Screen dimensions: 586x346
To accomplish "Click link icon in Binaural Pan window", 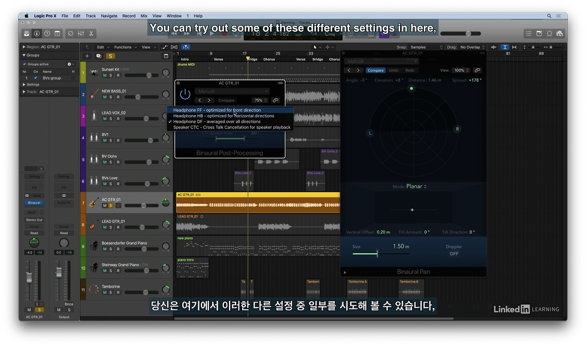I will 477,70.
